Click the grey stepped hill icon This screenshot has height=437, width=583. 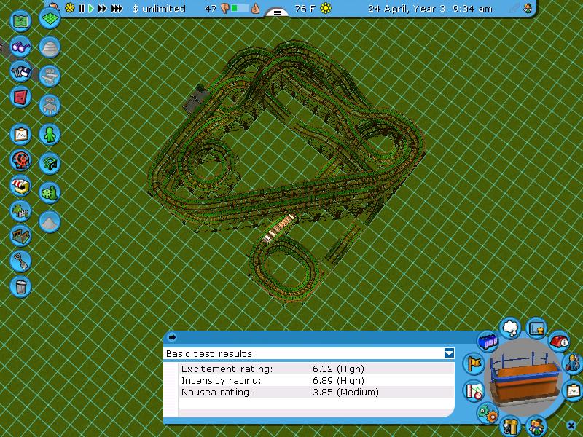pos(50,47)
